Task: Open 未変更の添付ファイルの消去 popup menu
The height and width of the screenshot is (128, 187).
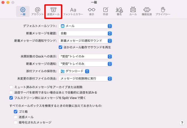Action: (x=85, y=79)
